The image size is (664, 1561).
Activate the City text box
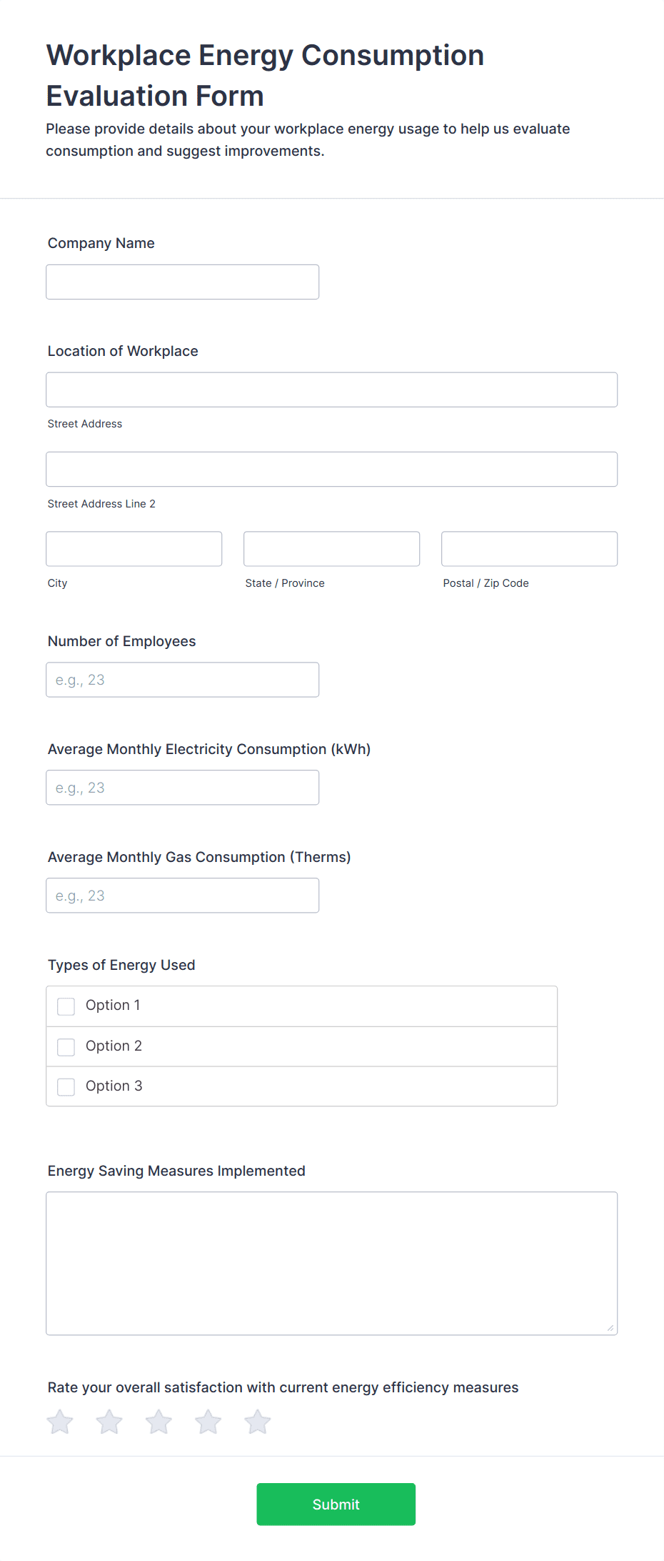click(134, 549)
